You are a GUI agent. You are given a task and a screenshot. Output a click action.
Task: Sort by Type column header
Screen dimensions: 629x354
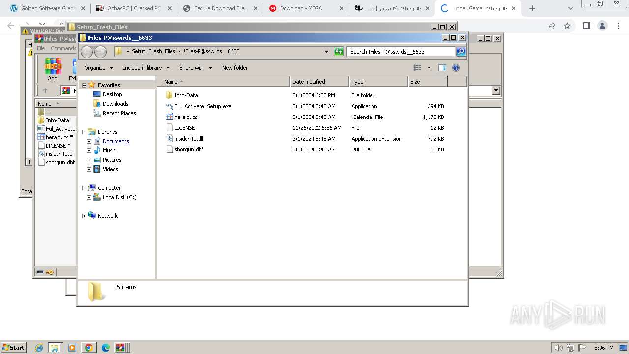pyautogui.click(x=378, y=82)
